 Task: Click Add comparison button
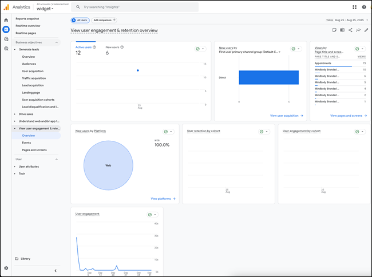pos(104,20)
